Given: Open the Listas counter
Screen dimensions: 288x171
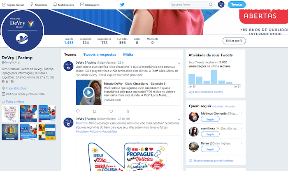Looking at the screenshot, I should [137, 41].
